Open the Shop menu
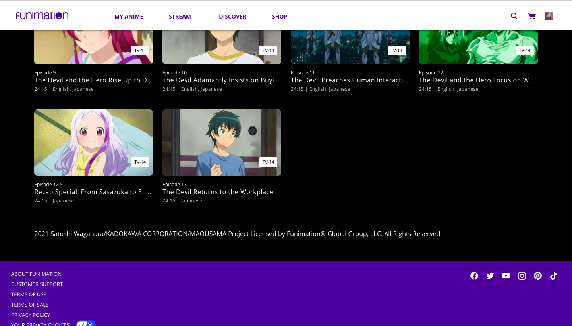This screenshot has width=572, height=326. (x=280, y=17)
